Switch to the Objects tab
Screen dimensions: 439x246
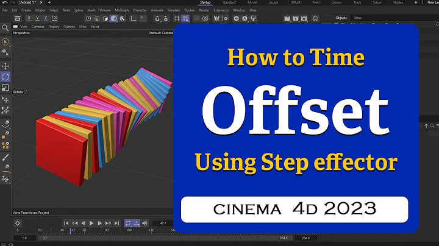coord(341,18)
